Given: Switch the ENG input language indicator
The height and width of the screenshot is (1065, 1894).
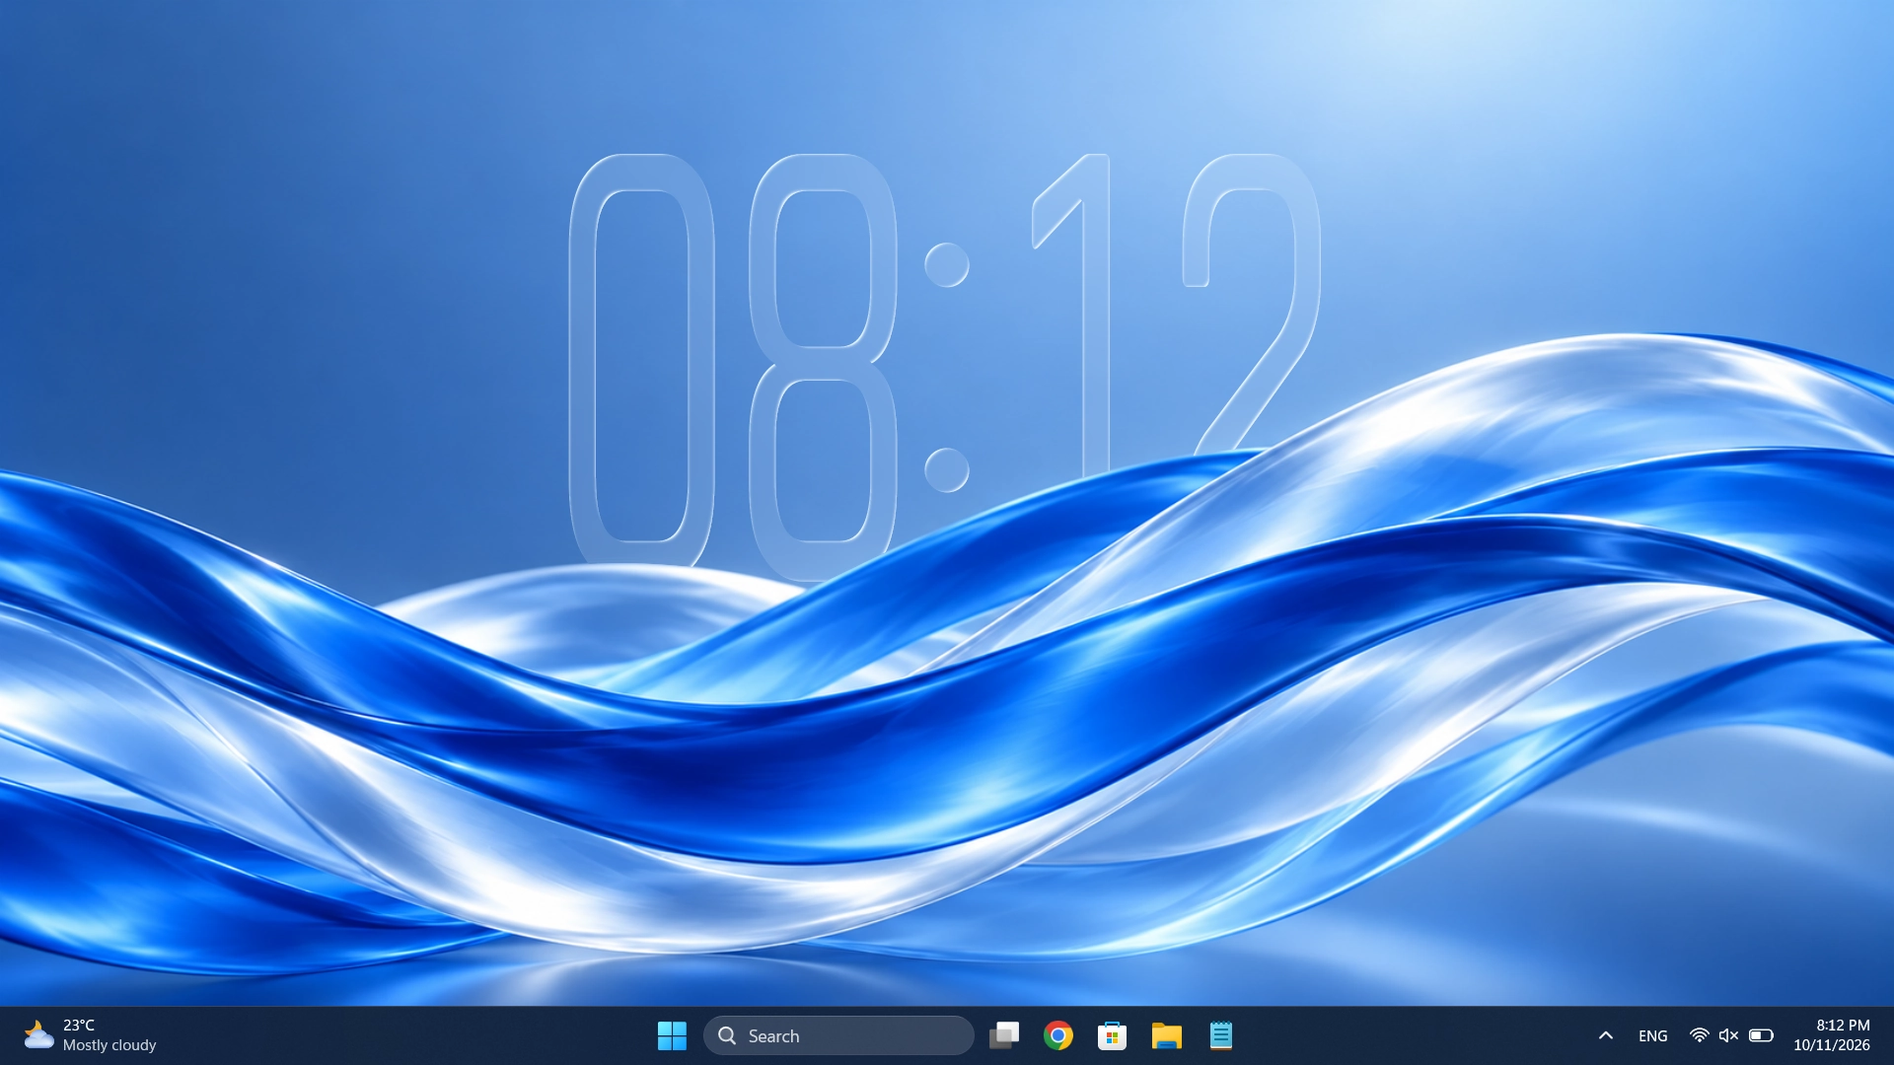Looking at the screenshot, I should (x=1653, y=1036).
